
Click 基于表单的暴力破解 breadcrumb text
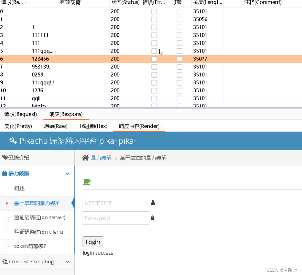pyautogui.click(x=143, y=158)
